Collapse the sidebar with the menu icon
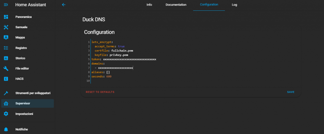Viewport: 324px width, 134px height. pyautogui.click(x=6, y=4)
